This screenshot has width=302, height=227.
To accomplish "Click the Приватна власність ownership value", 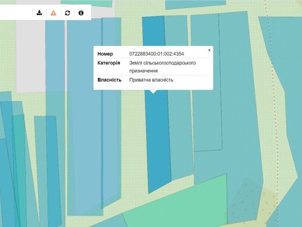I will pos(151,80).
